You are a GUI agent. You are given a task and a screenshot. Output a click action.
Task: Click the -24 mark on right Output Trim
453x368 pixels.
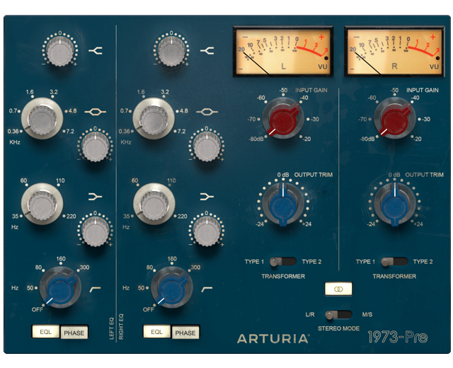click(x=371, y=224)
